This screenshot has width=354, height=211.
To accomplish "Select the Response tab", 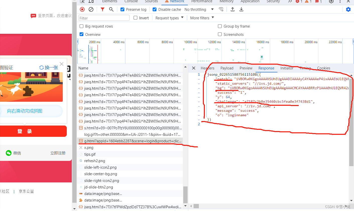I will pos(266,68).
